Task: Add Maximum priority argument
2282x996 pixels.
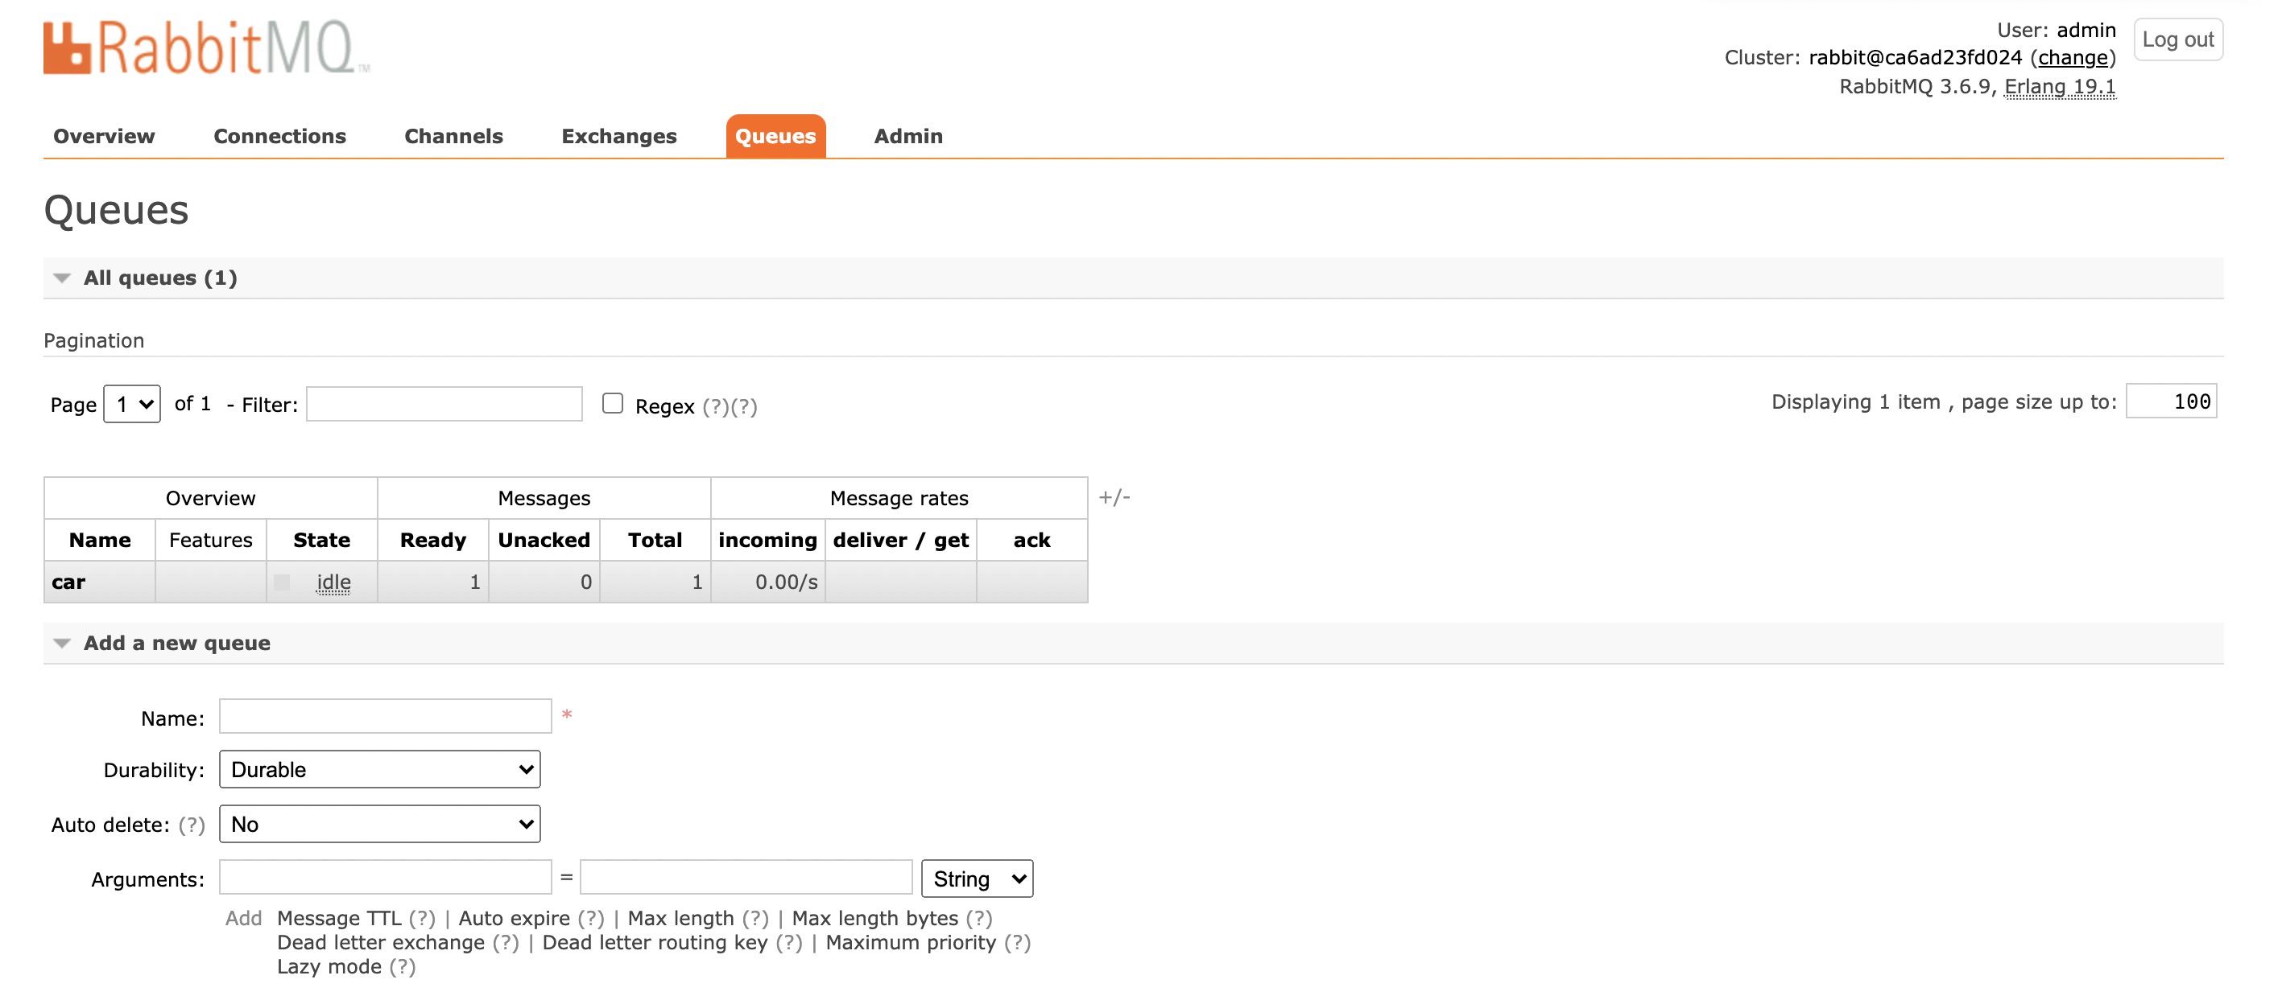Action: pos(911,942)
